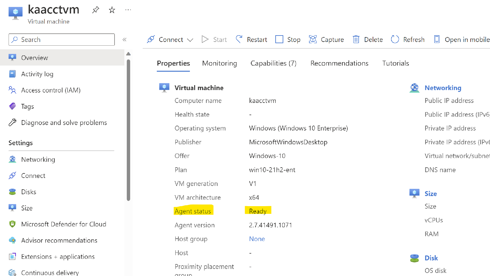Screen dimensions: 490x276
Task: Switch to the Monitoring tab
Action: tap(220, 63)
